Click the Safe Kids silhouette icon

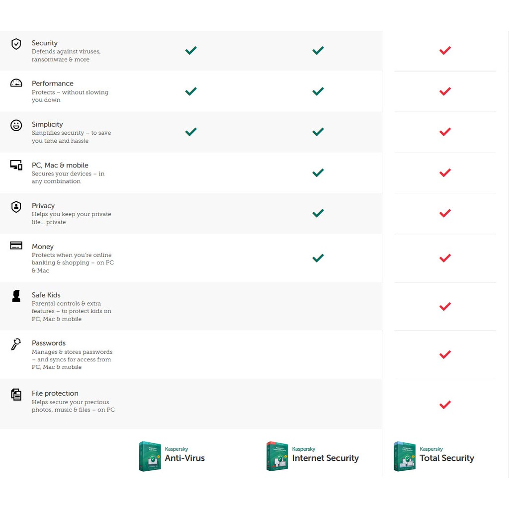[16, 296]
